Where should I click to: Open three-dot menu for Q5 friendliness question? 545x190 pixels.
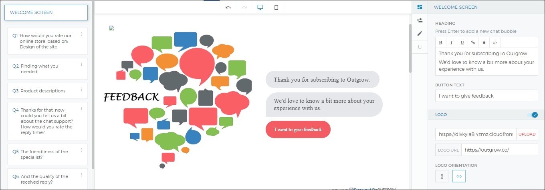pyautogui.click(x=81, y=150)
